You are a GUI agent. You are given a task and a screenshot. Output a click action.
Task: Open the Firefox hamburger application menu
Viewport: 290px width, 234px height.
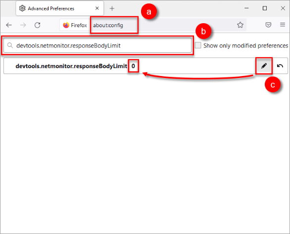click(x=283, y=25)
